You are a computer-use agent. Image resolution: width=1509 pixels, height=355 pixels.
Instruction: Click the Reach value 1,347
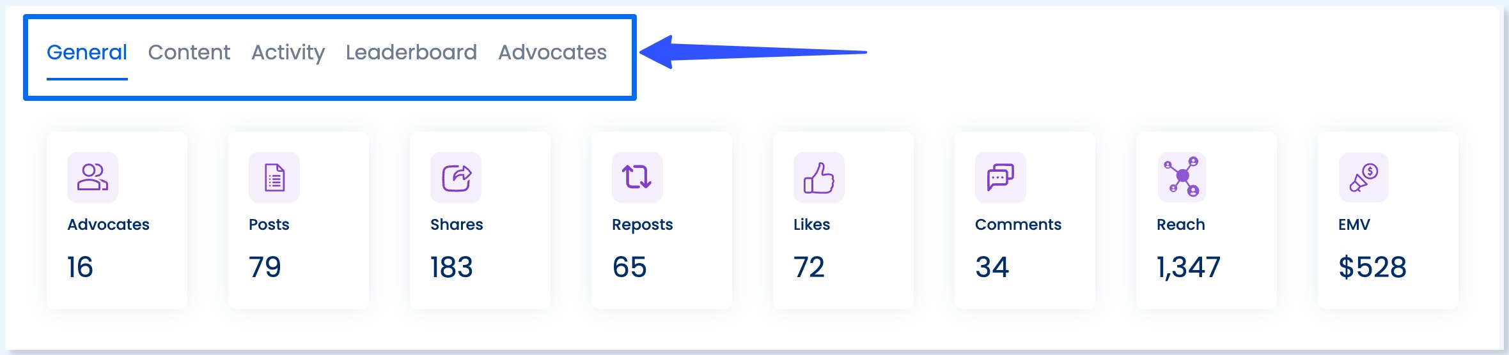(x=1189, y=267)
